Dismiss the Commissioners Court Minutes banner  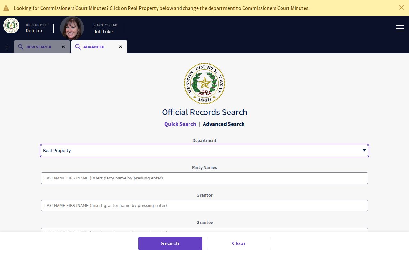[401, 8]
